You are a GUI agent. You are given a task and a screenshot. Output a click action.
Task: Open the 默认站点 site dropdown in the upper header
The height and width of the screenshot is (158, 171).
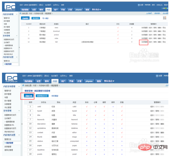pos(96,10)
